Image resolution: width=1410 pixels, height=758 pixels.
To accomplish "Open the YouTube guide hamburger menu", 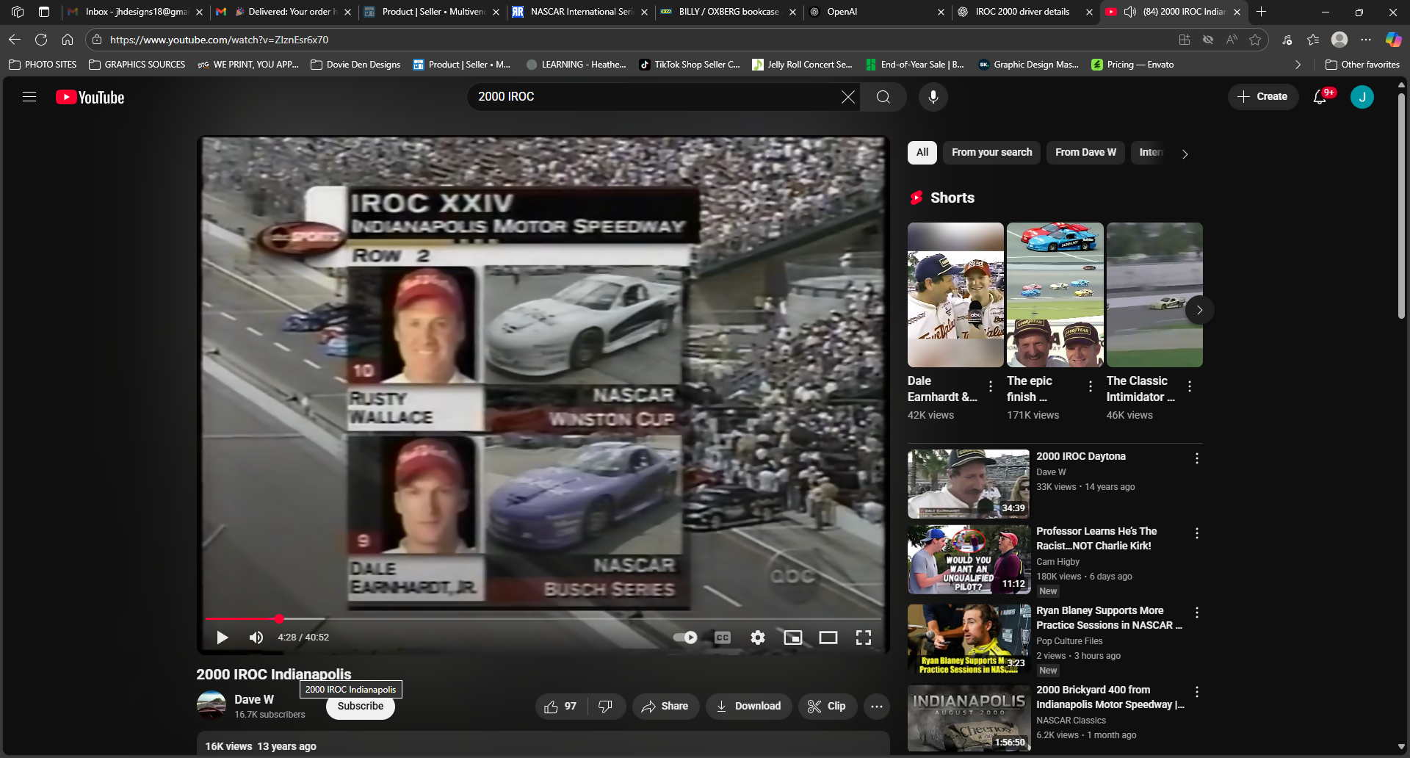I will pyautogui.click(x=29, y=97).
